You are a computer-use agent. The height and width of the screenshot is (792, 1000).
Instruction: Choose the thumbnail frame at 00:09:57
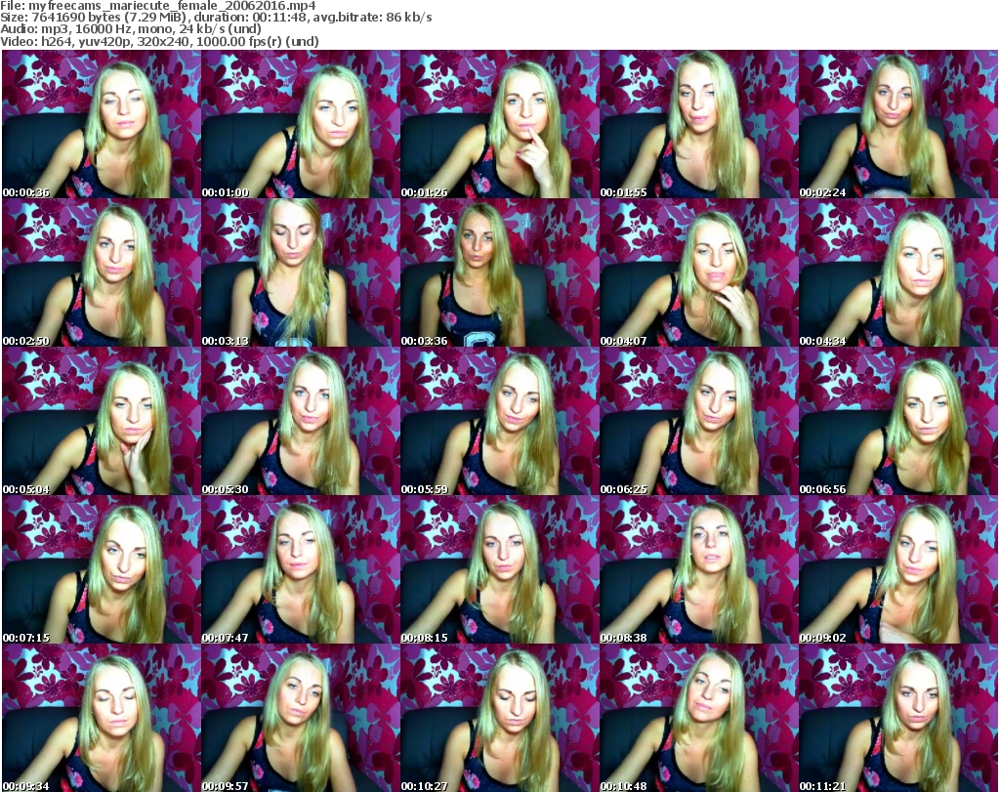click(x=301, y=718)
